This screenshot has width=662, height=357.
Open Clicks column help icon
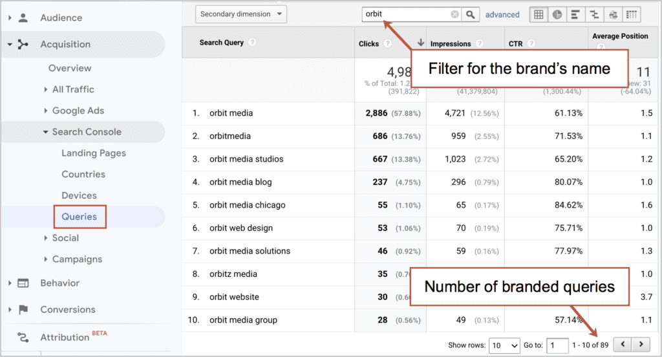388,43
